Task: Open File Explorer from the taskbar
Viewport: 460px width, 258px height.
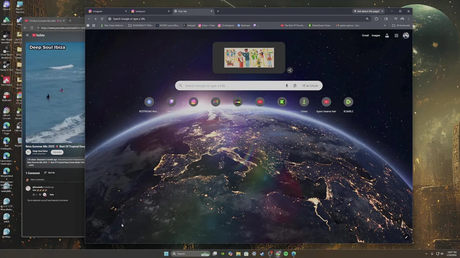Action: tap(238, 254)
